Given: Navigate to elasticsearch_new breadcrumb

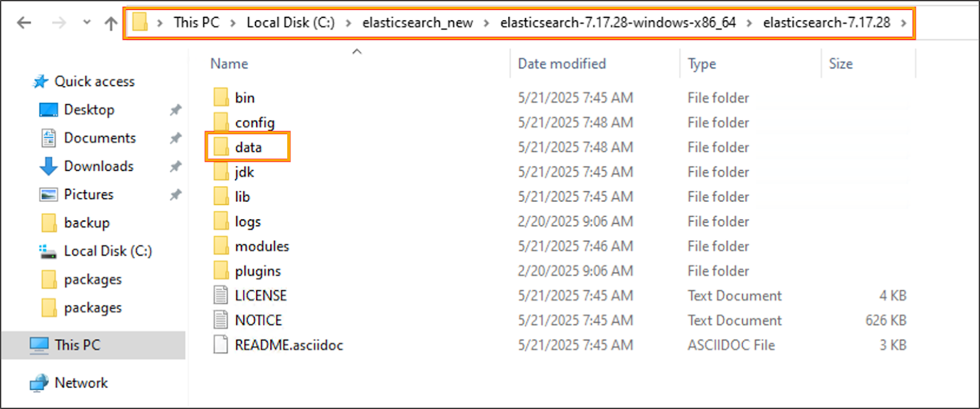Looking at the screenshot, I should (417, 23).
